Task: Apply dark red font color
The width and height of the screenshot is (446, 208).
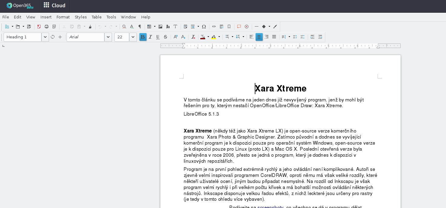Action: click(203, 37)
